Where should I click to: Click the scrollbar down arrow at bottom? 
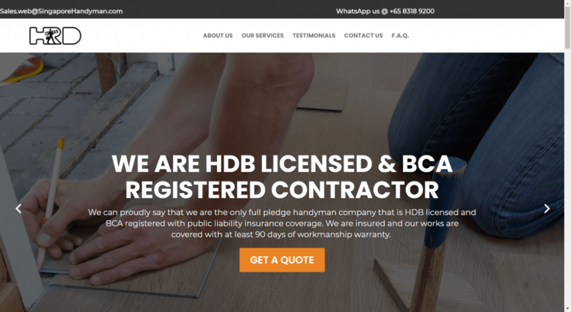point(568,309)
